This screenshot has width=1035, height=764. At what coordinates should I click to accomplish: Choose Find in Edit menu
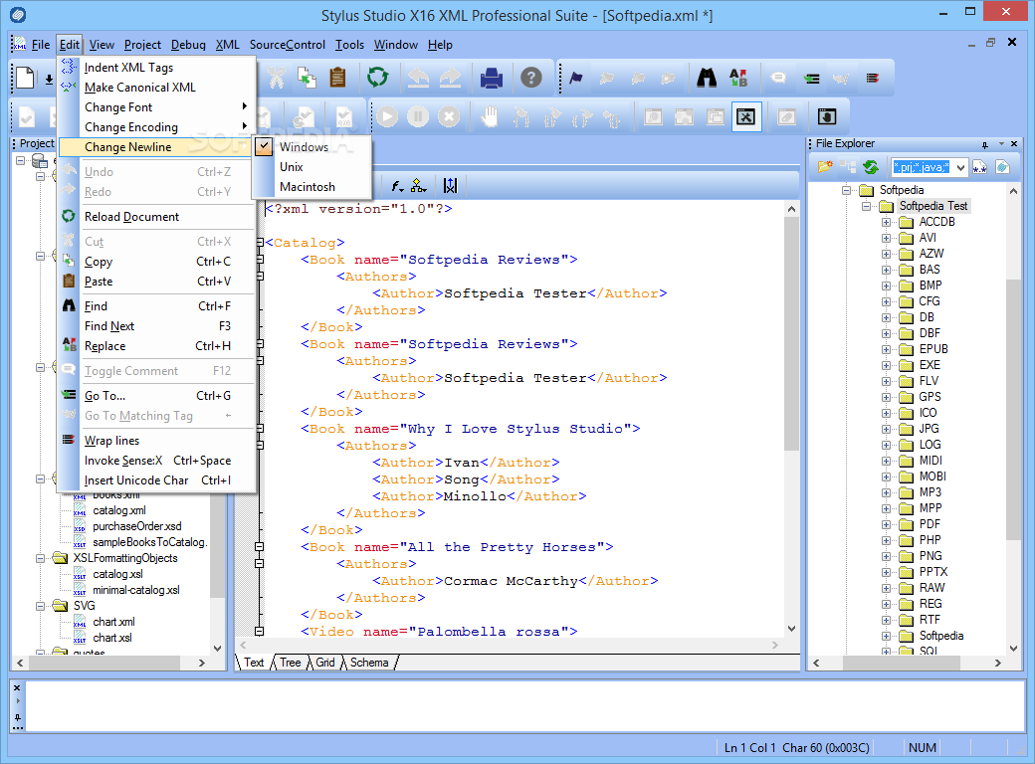pyautogui.click(x=156, y=306)
